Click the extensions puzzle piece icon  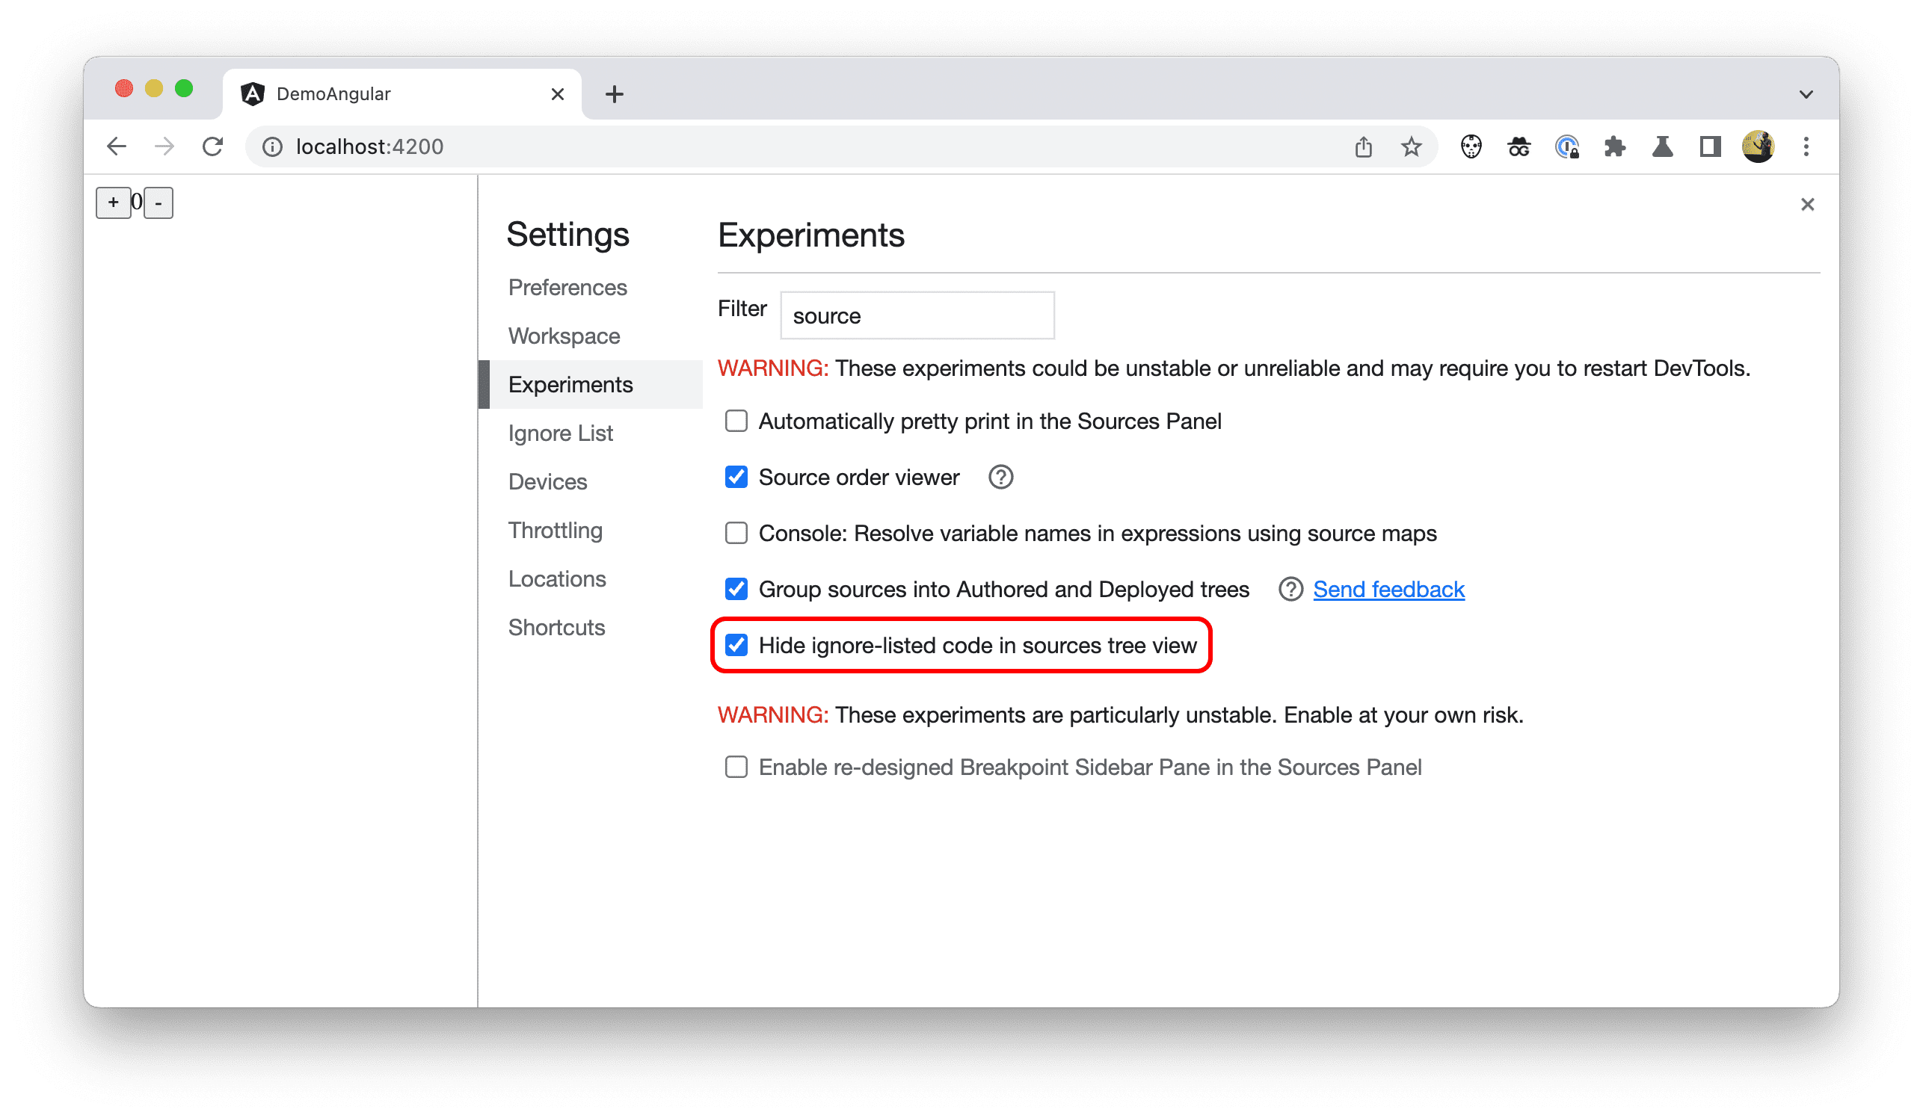point(1614,146)
